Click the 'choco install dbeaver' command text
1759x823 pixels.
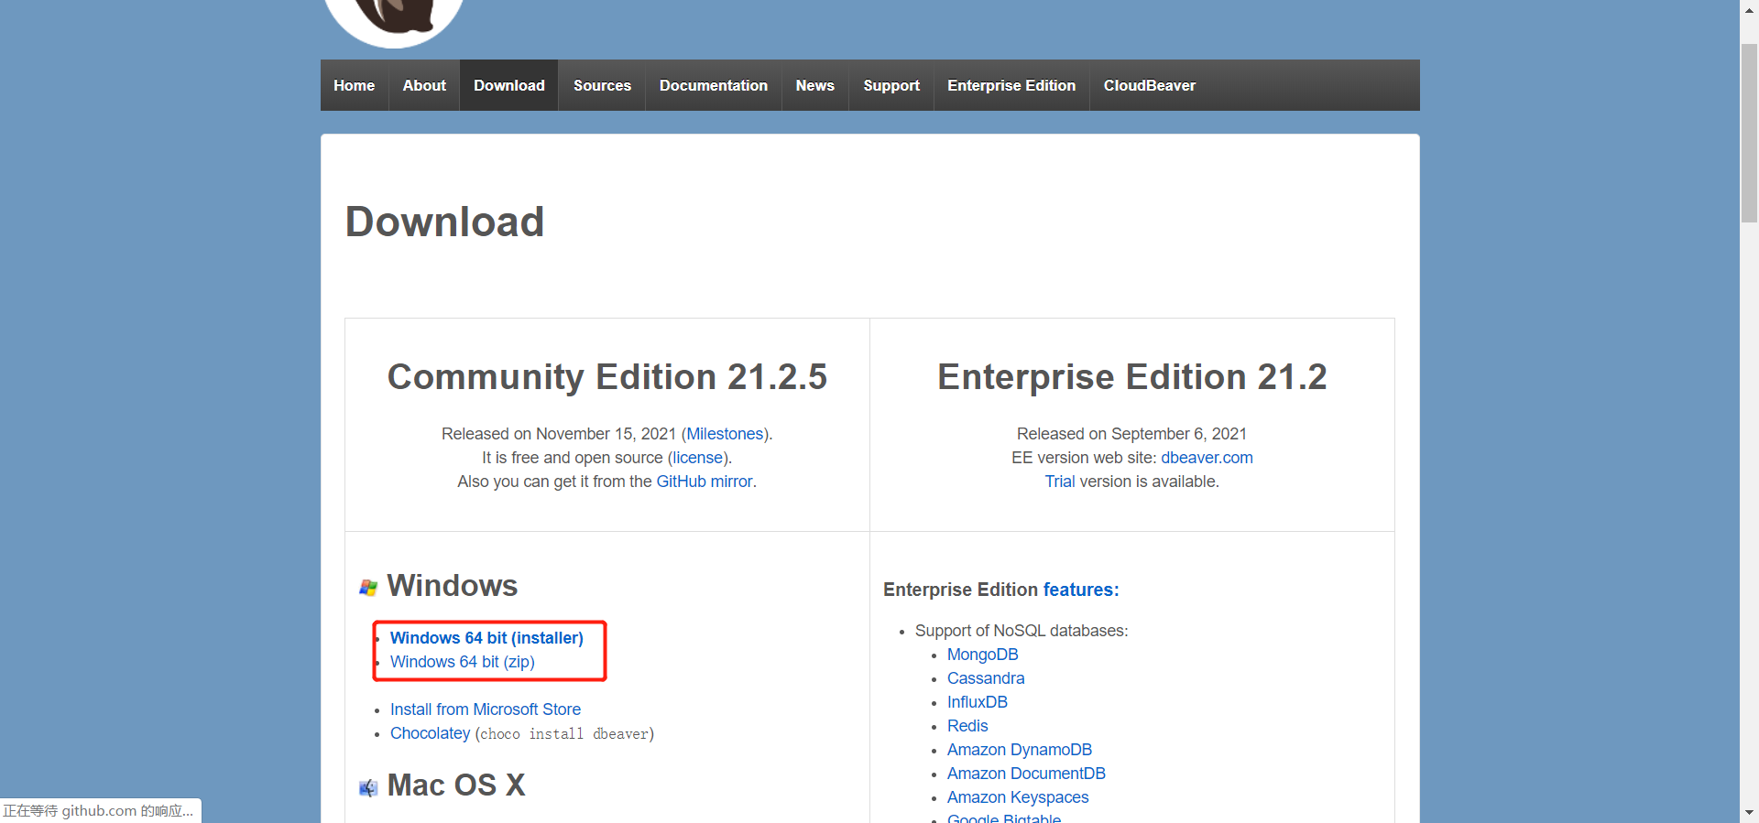click(564, 734)
